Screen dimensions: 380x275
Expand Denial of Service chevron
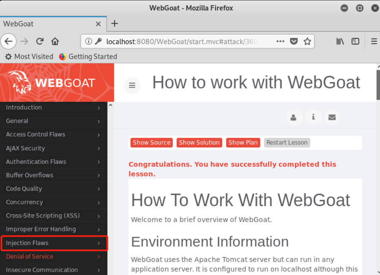99,257
